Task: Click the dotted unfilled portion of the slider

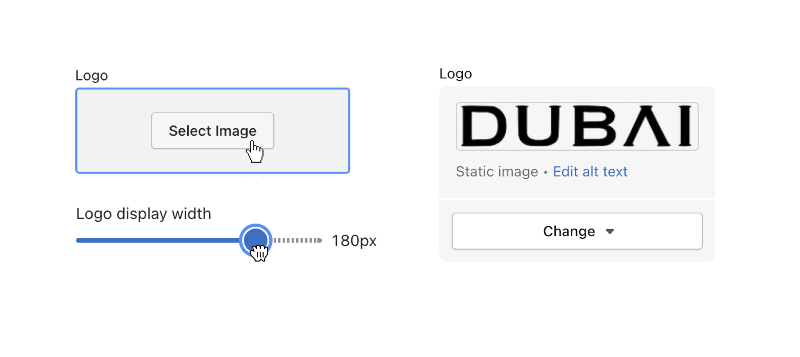Action: point(297,240)
